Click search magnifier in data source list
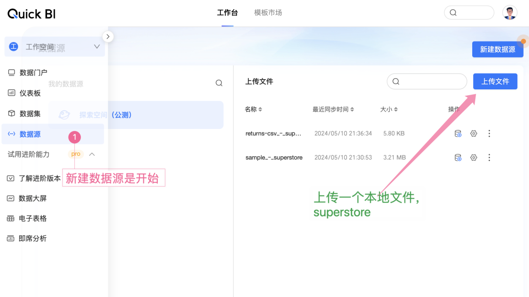Image resolution: width=529 pixels, height=297 pixels. click(x=219, y=83)
